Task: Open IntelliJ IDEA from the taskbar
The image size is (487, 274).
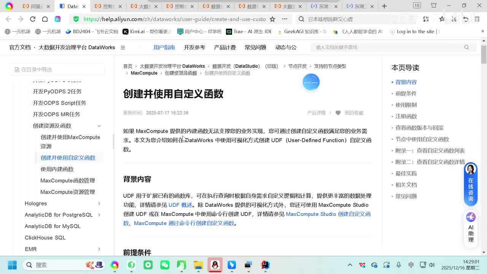Action: point(265,265)
